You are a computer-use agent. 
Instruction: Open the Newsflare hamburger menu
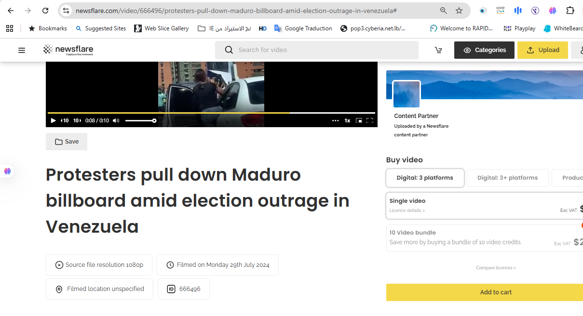[22, 50]
